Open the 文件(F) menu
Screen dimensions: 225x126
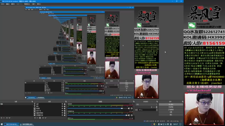(x=3, y=4)
